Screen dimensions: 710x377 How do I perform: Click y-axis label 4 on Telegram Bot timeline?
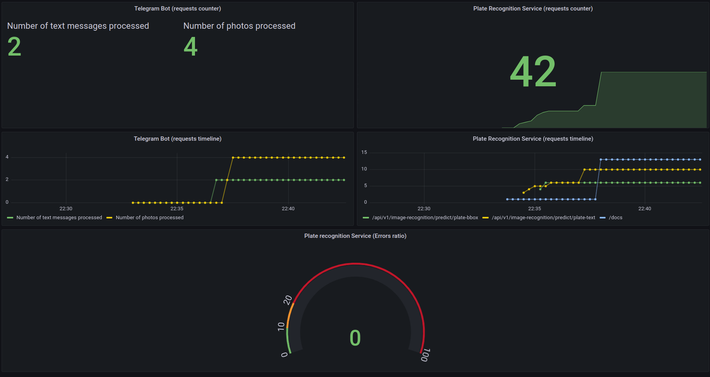(7, 157)
